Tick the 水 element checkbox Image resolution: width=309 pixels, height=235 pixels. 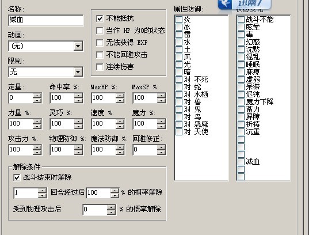(179, 42)
